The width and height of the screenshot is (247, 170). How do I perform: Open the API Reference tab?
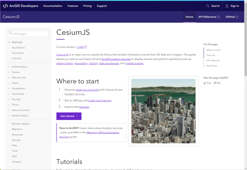click(209, 17)
